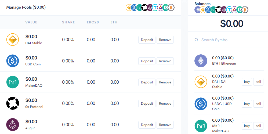Click the search magnifier icon
268x134 pixels.
(x=197, y=40)
